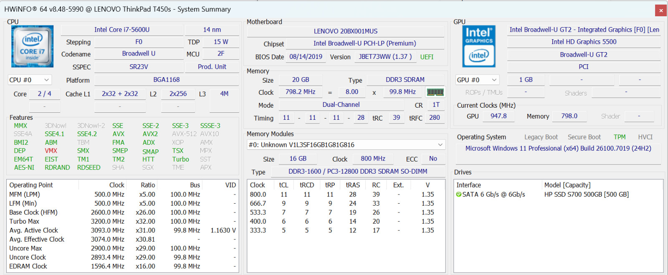Open the CPU #0 selector dropdown
Viewport: 668px width, 275px height.
(x=29, y=80)
